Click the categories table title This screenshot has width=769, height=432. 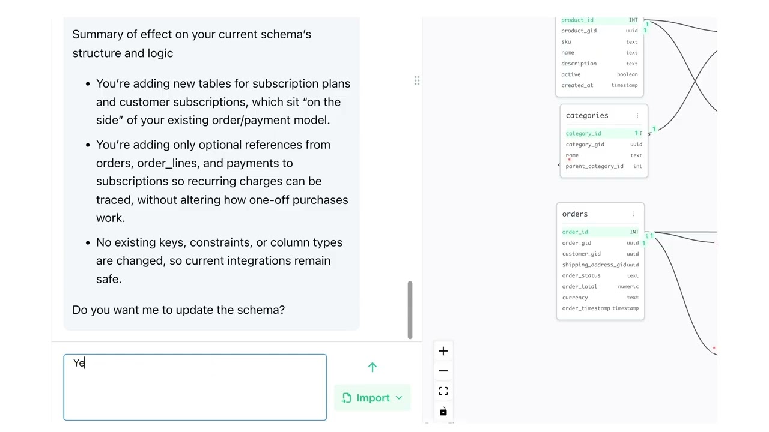pyautogui.click(x=587, y=115)
